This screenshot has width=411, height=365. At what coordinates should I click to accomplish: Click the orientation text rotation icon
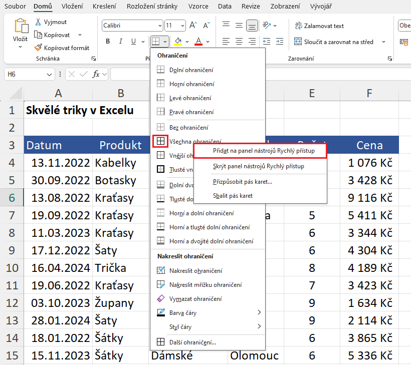[267, 26]
